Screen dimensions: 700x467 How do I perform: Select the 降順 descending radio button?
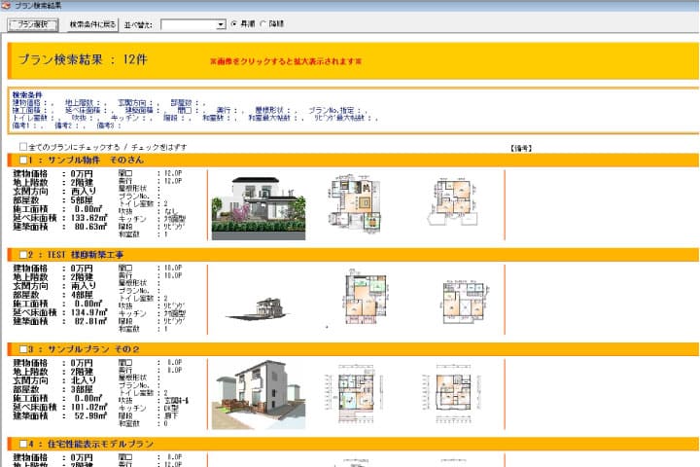(265, 23)
